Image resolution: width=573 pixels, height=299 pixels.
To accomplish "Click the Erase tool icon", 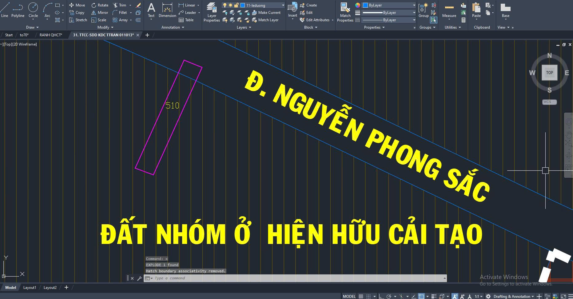I will [138, 5].
